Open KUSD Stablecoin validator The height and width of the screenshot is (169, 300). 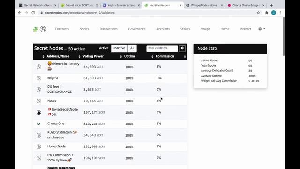tap(62, 135)
